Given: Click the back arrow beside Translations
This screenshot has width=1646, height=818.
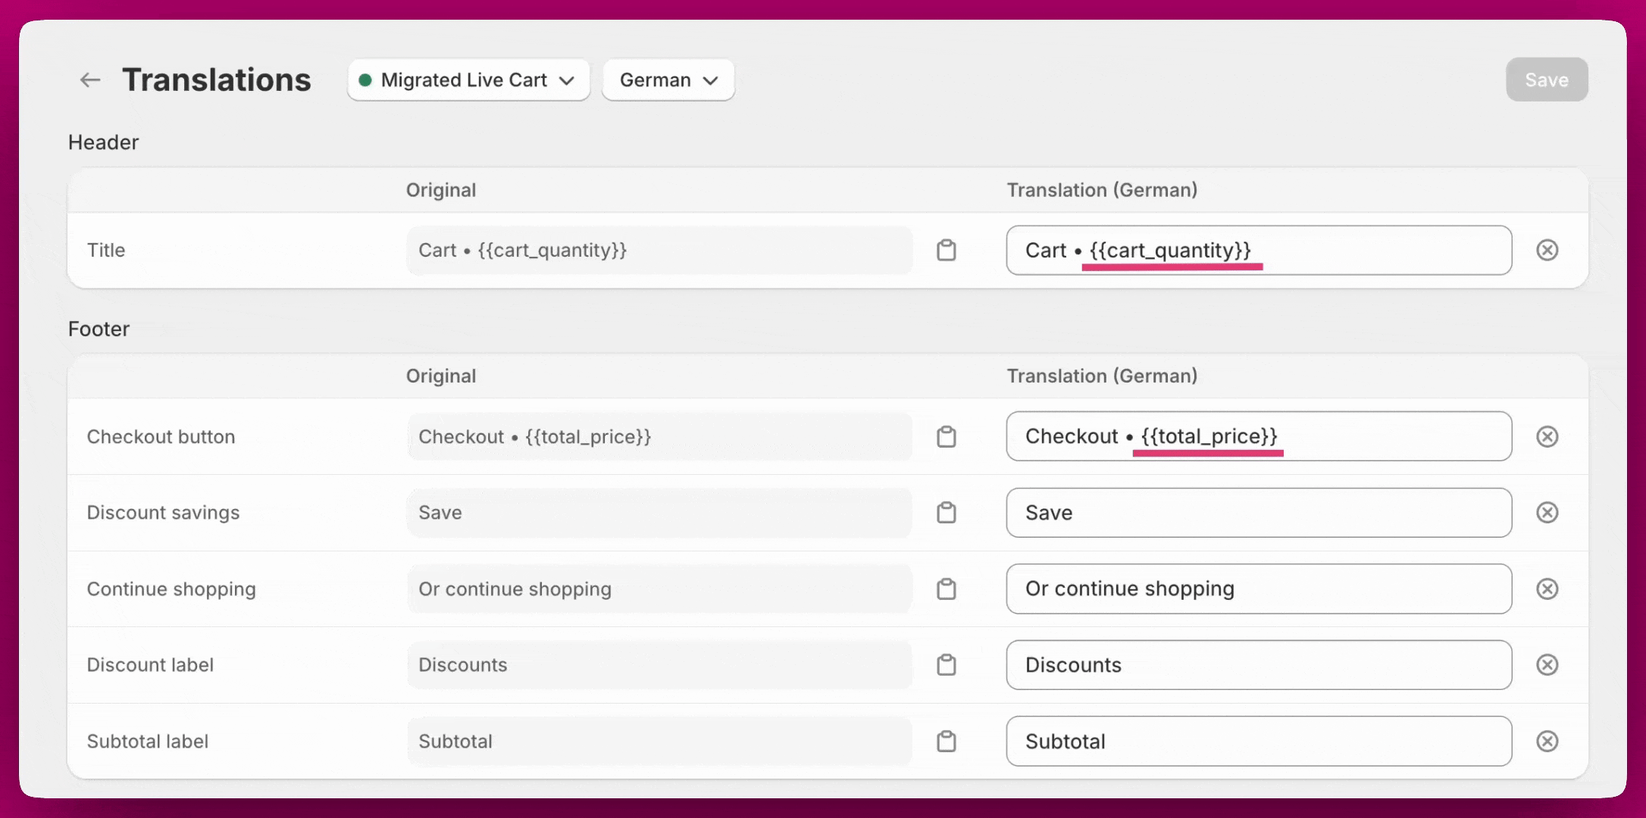Looking at the screenshot, I should [90, 80].
